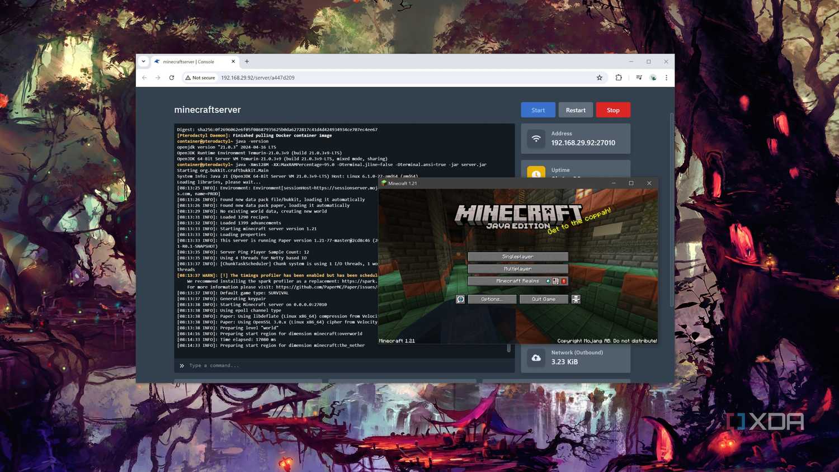Maximize the Minecraft 1.21 window
Viewport: 839px width, 472px height.
click(x=631, y=183)
